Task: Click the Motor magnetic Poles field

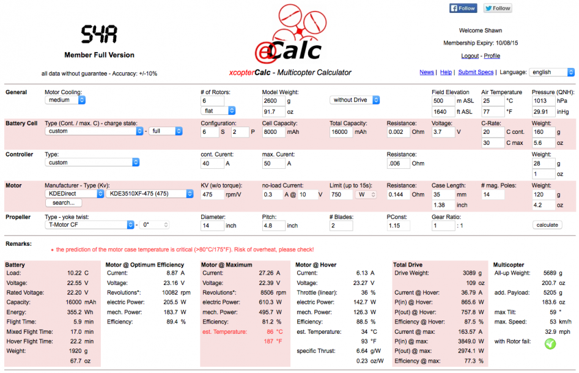Action: click(493, 194)
